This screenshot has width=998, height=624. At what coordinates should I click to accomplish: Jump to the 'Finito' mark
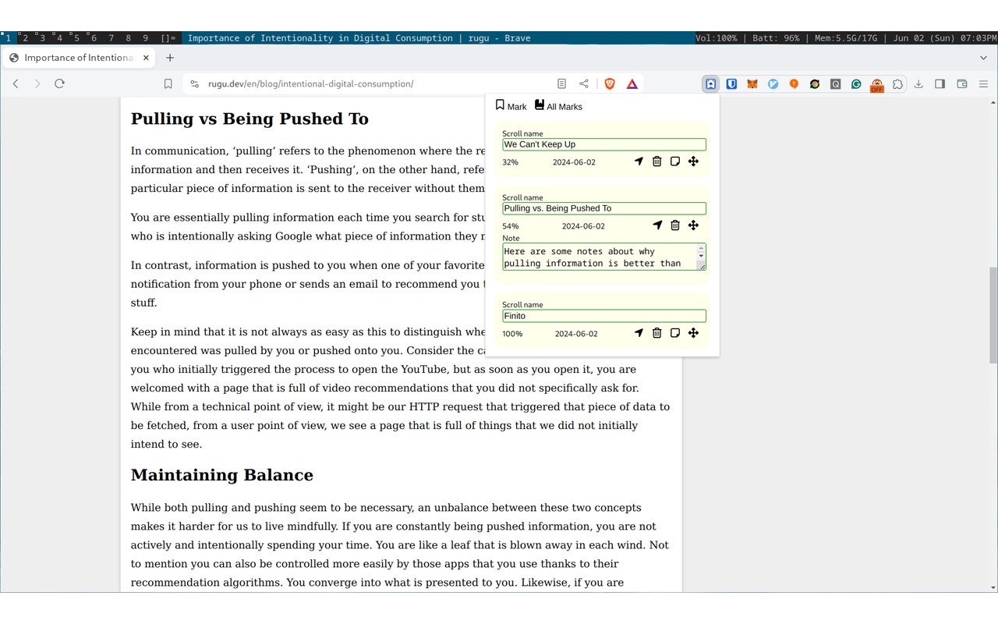(639, 333)
